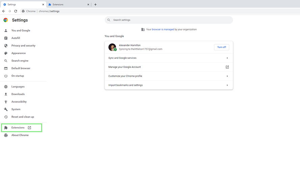The height and width of the screenshot is (169, 300).
Task: Click the Chrome site info icon in address bar
Action: (23, 11)
